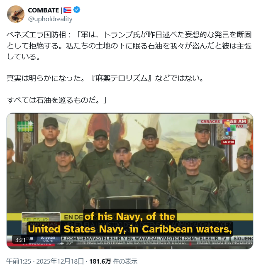Click the COMBATE display name
261x269 pixels.
[x=43, y=10]
